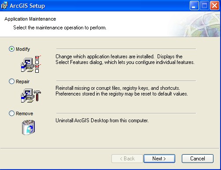The height and width of the screenshot is (170, 221).
Task: Click the ArcGIS Setup installer icon in title bar
Action: point(4,6)
